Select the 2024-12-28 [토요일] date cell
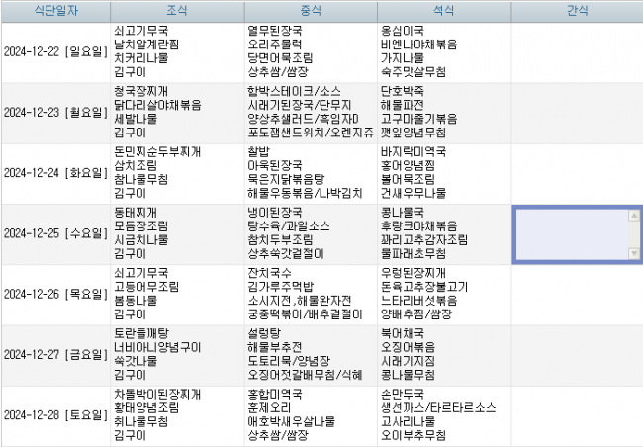This screenshot has width=643, height=447. pyautogui.click(x=54, y=414)
